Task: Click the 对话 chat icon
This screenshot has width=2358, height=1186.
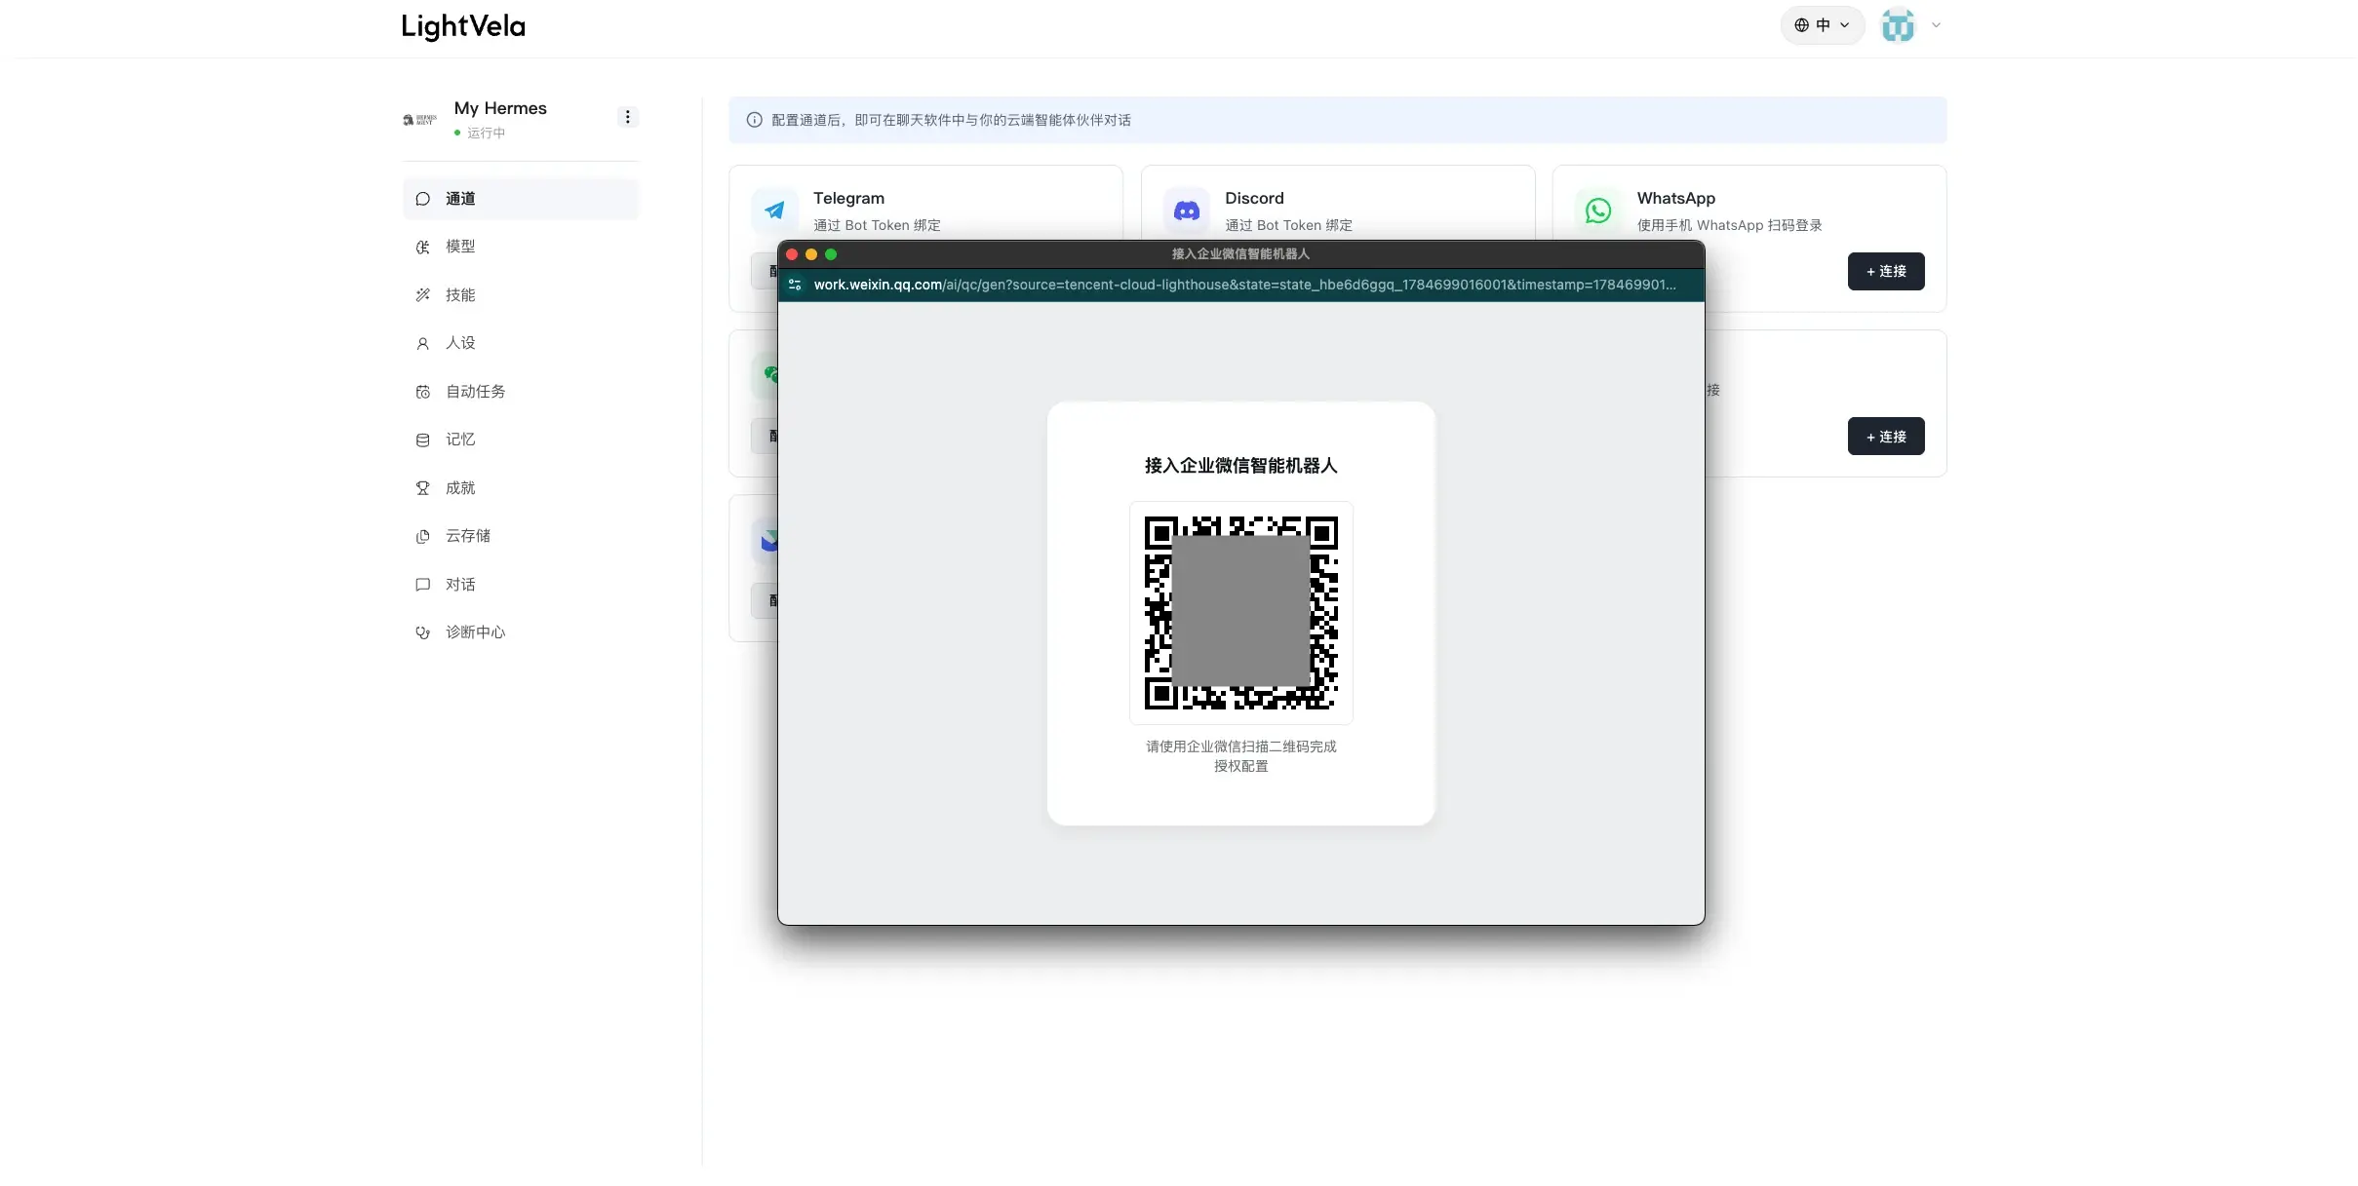Action: point(422,585)
